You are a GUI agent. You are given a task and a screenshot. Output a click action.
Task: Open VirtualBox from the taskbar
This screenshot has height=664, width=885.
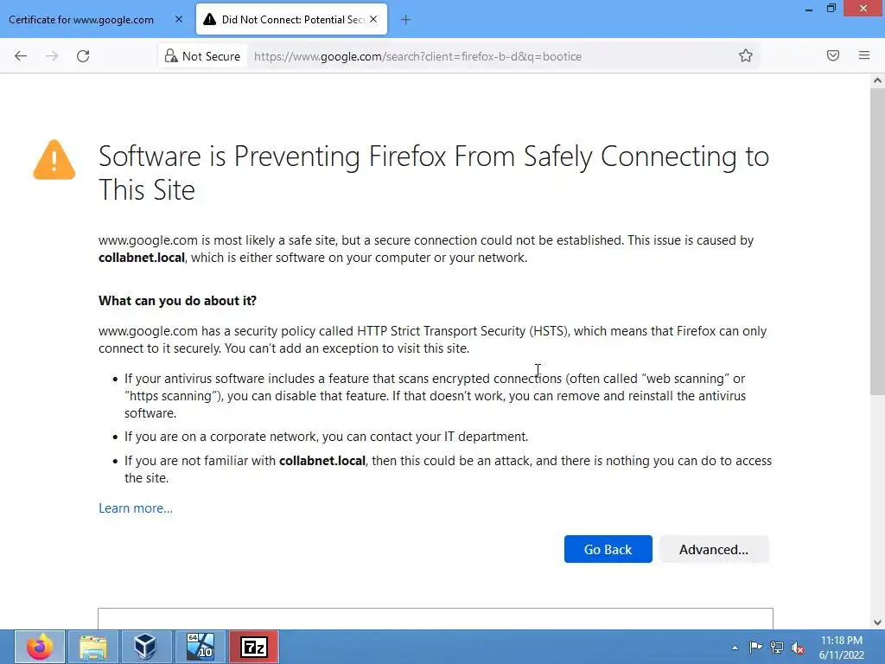[x=145, y=647]
